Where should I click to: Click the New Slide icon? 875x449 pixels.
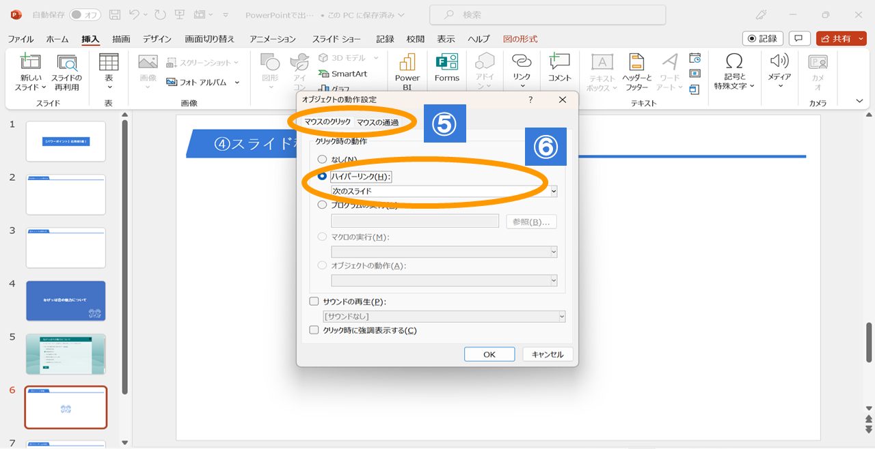click(30, 62)
